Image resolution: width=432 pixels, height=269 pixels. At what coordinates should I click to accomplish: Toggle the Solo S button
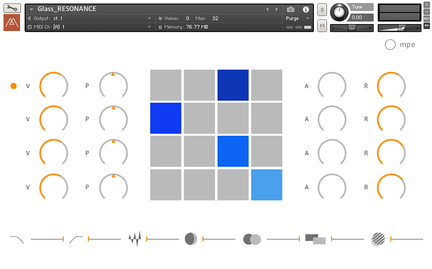pos(322,10)
